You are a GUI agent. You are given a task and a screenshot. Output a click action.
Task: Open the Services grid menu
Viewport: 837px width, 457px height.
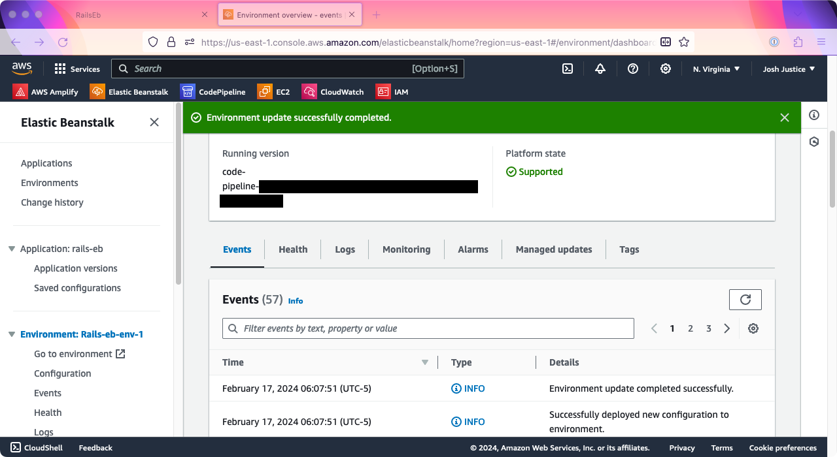77,69
